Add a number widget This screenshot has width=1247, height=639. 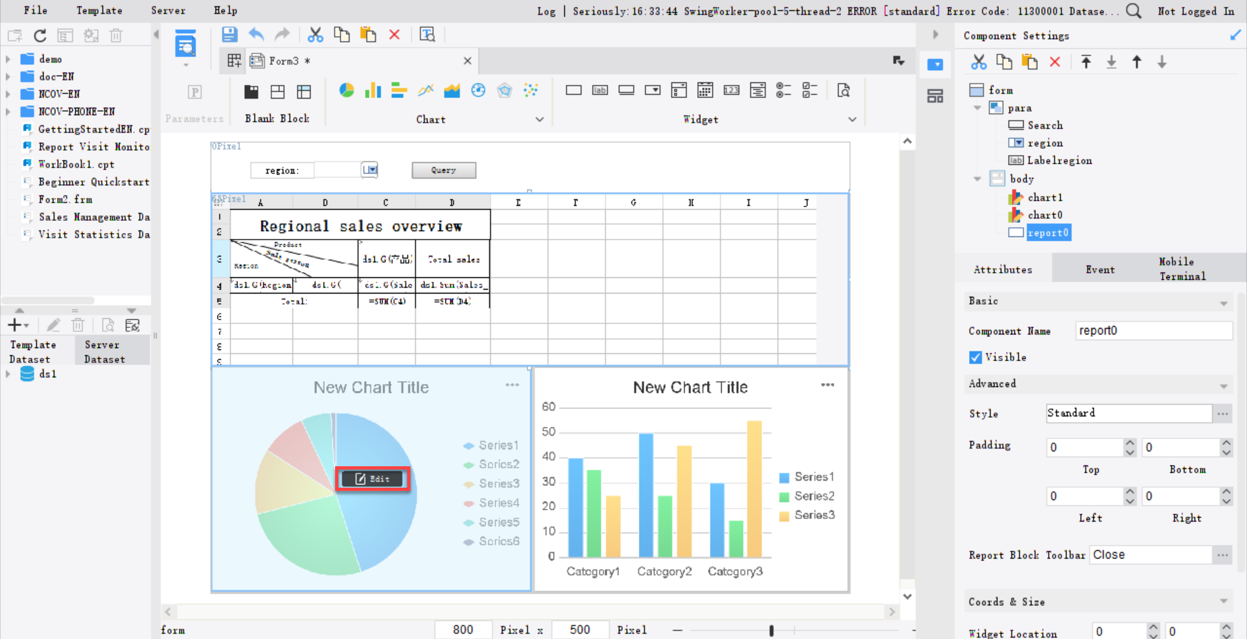731,90
